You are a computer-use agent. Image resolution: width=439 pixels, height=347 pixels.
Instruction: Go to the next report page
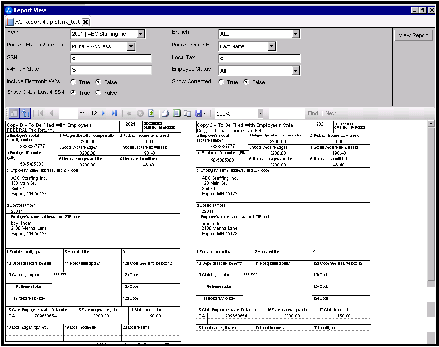coord(103,113)
